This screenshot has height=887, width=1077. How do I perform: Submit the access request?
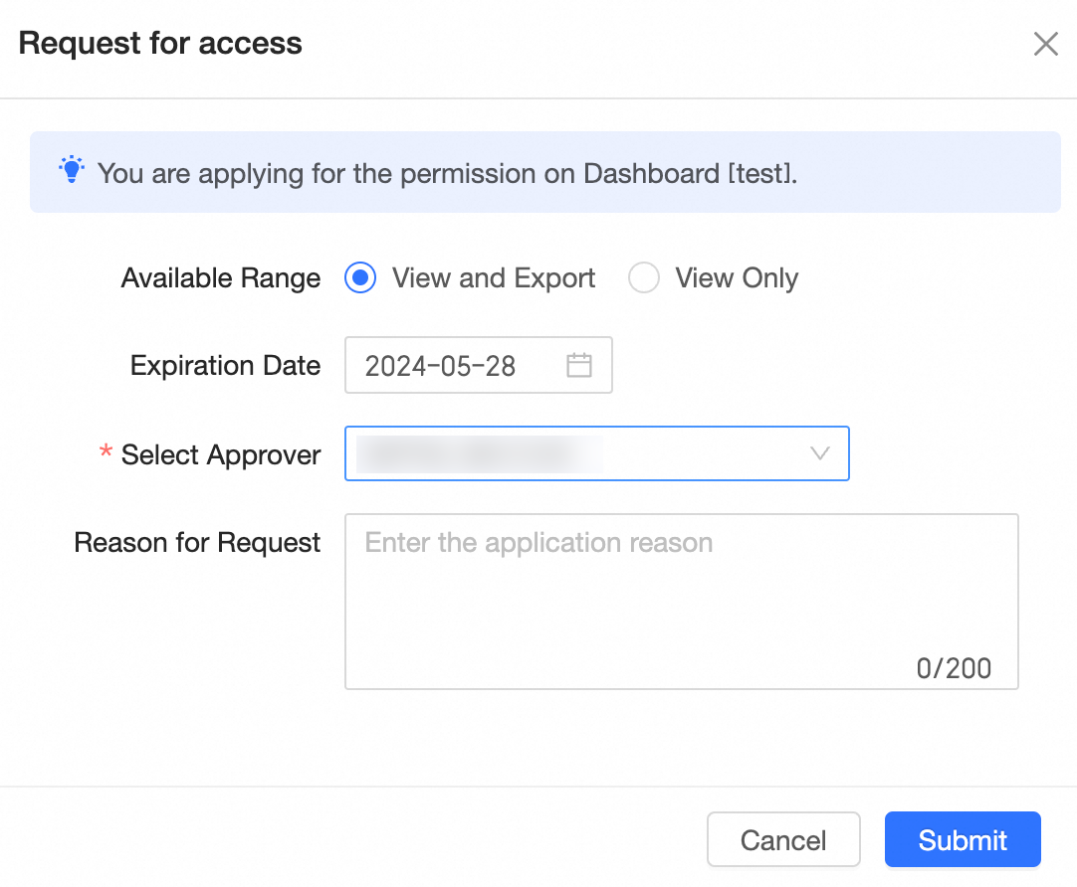963,840
